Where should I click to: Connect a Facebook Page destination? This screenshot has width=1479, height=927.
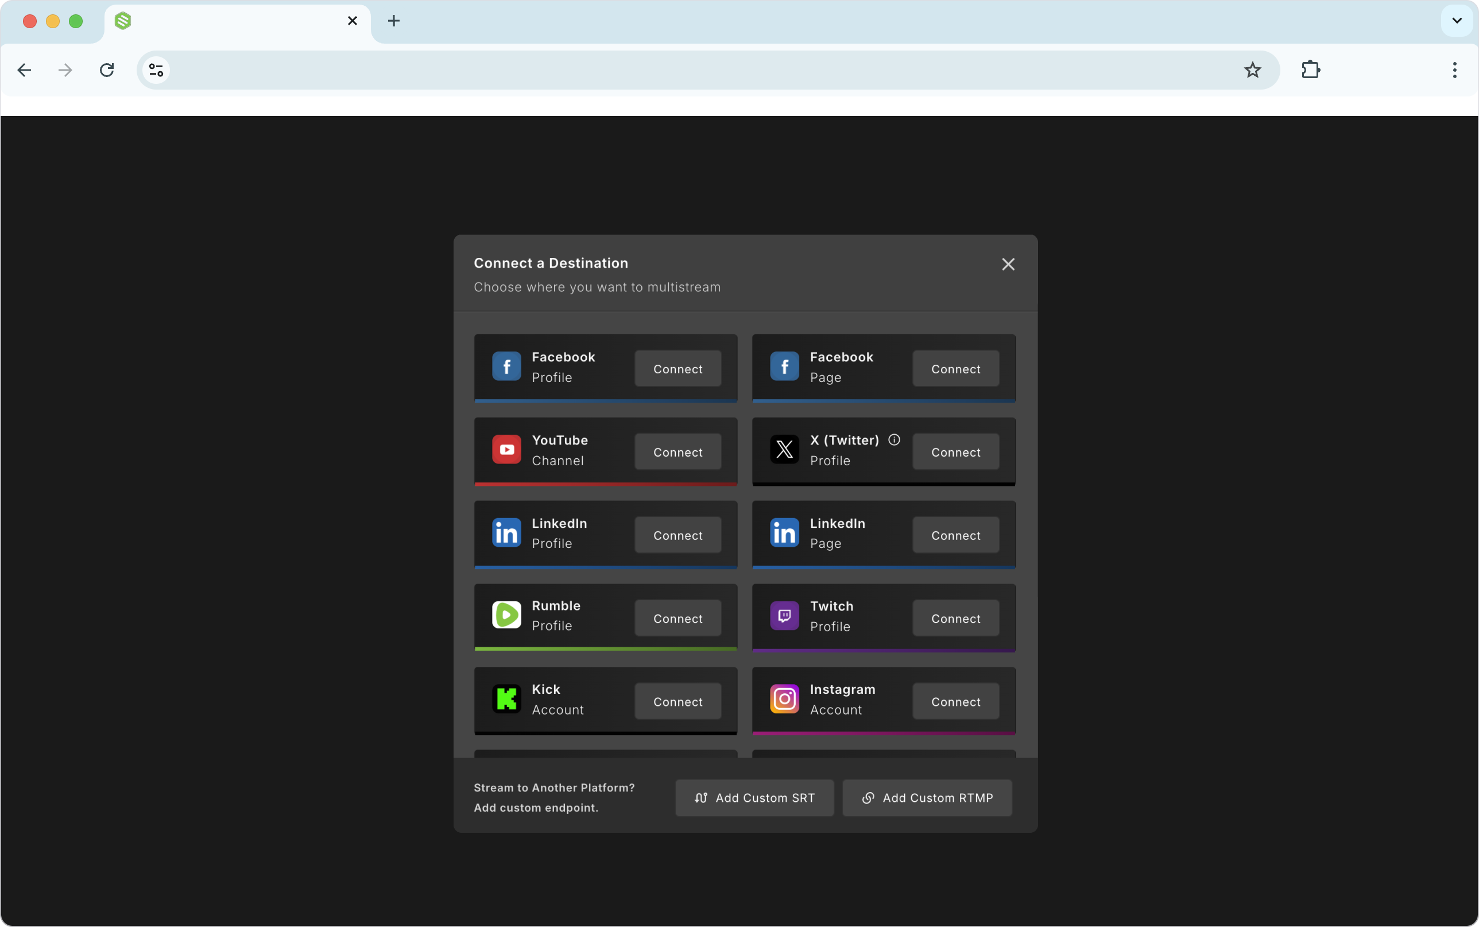(x=956, y=369)
